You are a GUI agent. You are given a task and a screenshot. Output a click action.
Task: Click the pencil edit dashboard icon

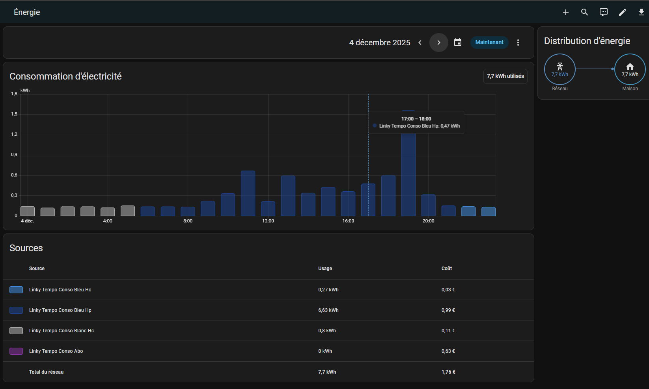coord(622,12)
